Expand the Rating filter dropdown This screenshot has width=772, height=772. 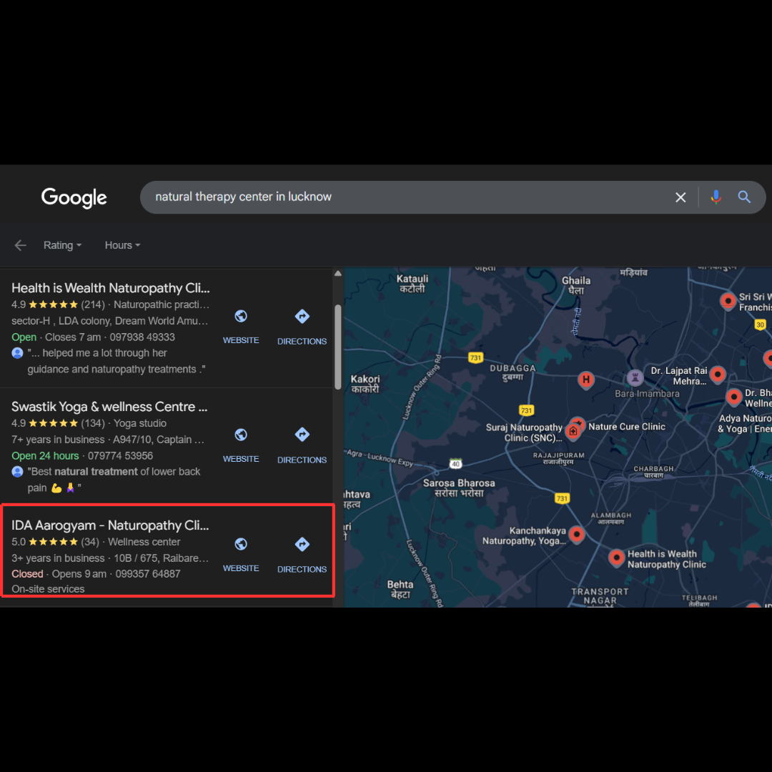(x=62, y=245)
